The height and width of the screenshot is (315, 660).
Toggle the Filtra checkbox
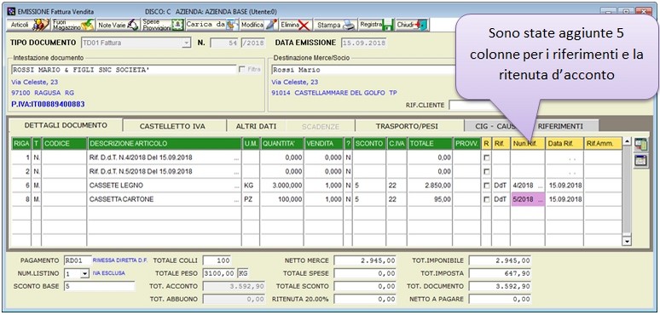point(242,69)
